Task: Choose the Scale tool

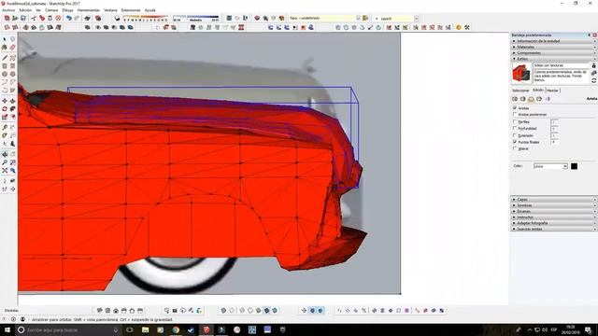Action: (x=5, y=117)
